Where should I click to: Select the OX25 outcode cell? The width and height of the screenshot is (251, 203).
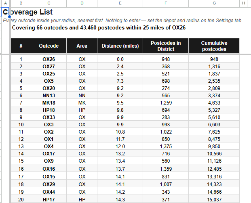click(49, 74)
